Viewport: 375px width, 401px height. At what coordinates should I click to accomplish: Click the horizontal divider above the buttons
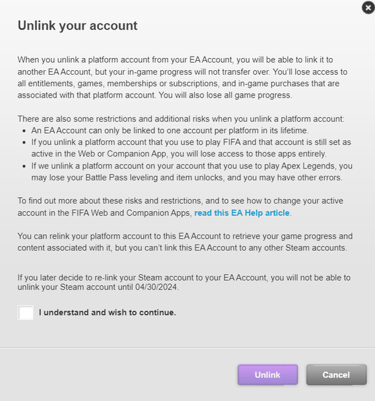(187, 348)
